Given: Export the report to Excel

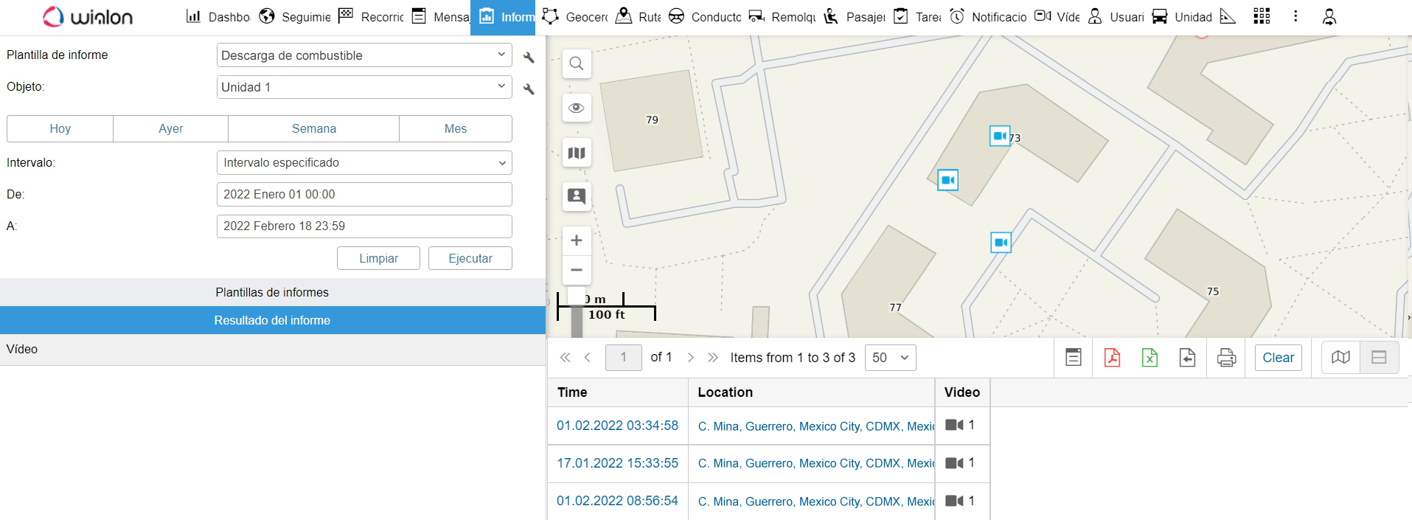Looking at the screenshot, I should tap(1150, 358).
